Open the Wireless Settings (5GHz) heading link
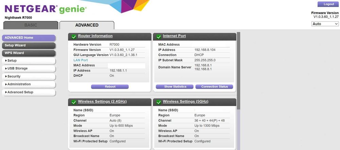This screenshot has width=340, height=150. (185, 102)
